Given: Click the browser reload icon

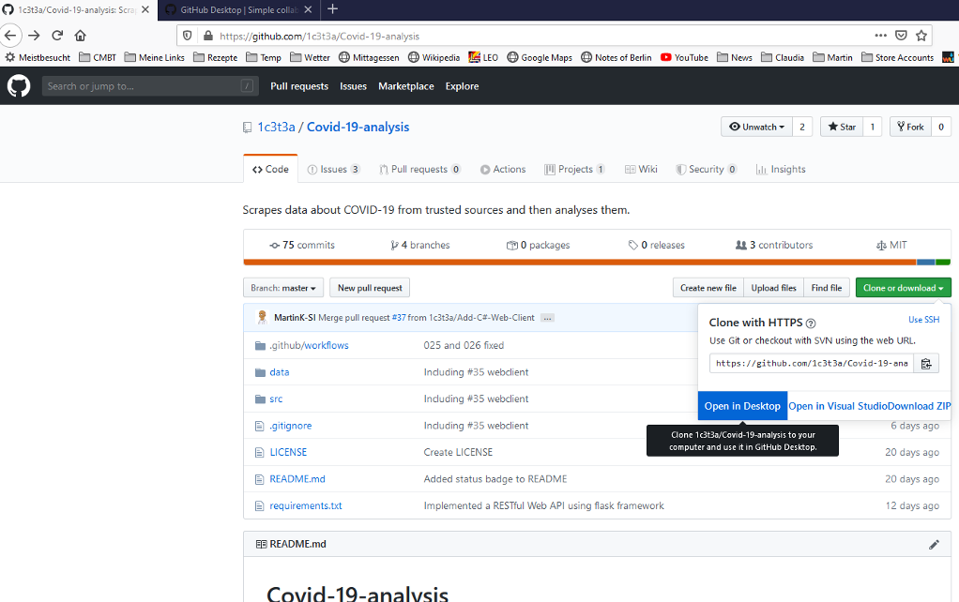Looking at the screenshot, I should 57,36.
